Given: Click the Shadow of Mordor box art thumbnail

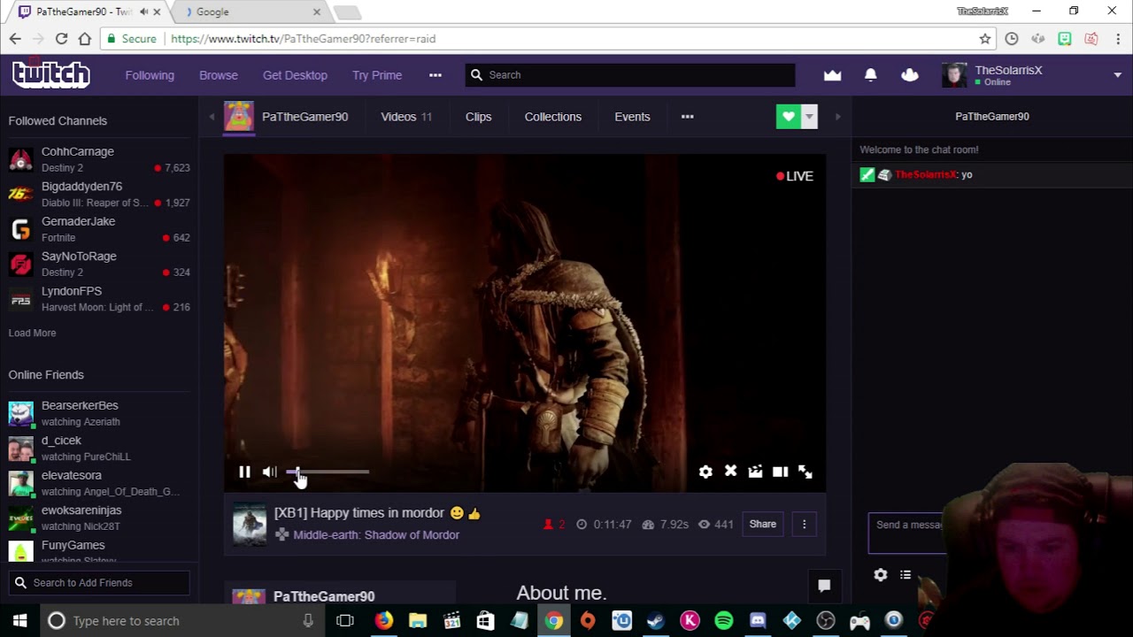Looking at the screenshot, I should click(249, 525).
